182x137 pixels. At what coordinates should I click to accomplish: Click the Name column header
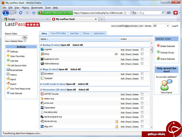tap(79, 39)
